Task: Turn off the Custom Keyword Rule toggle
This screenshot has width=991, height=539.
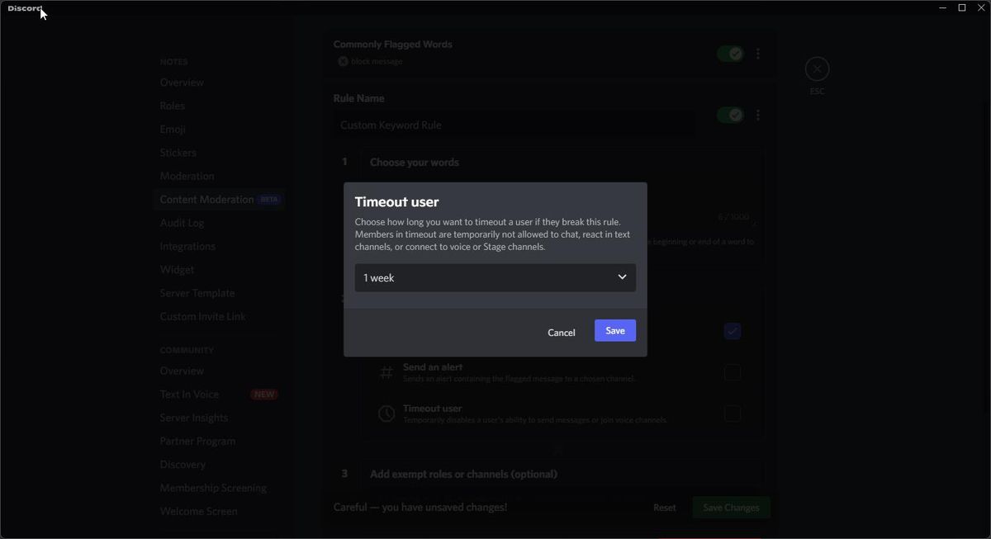Action: 731,115
